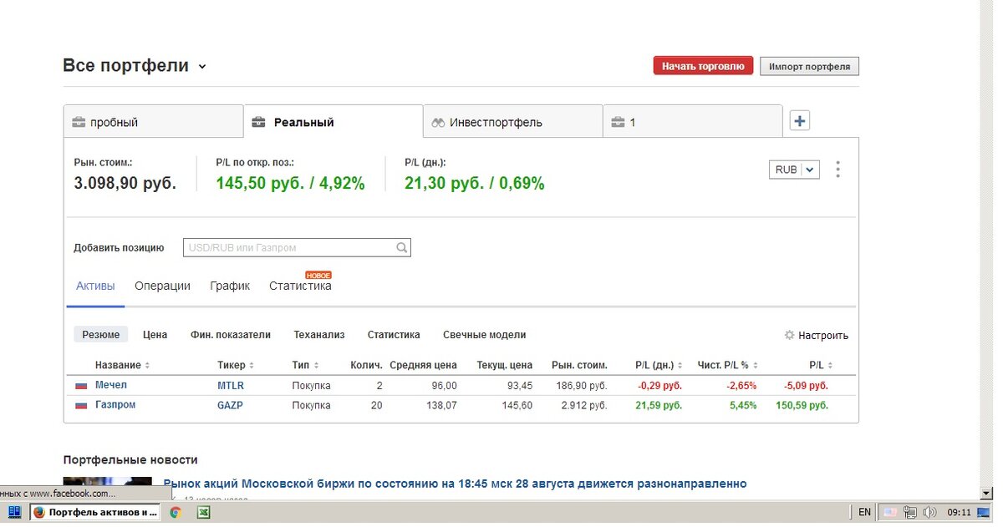The height and width of the screenshot is (527, 1003).
Task: Click the scrollbar down arrow
Action: click(x=987, y=494)
